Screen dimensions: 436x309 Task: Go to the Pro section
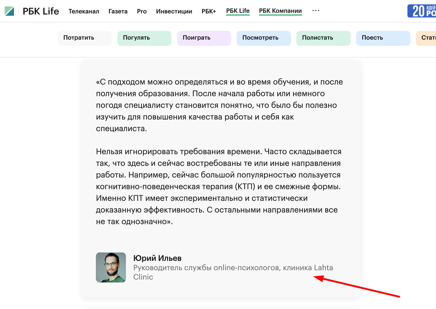coord(142,11)
